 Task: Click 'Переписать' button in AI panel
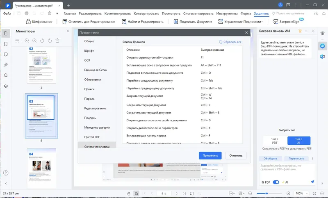(296, 159)
